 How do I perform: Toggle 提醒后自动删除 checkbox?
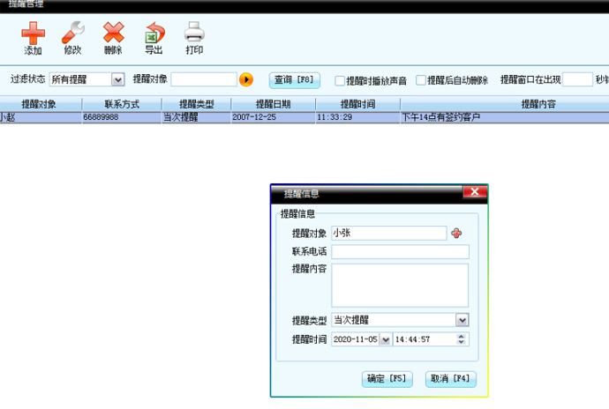click(421, 80)
